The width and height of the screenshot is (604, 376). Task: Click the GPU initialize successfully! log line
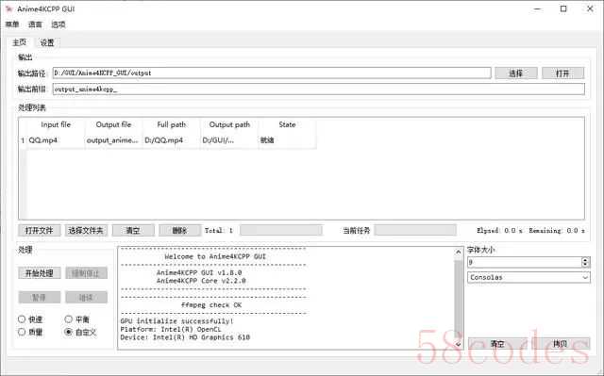pos(176,321)
